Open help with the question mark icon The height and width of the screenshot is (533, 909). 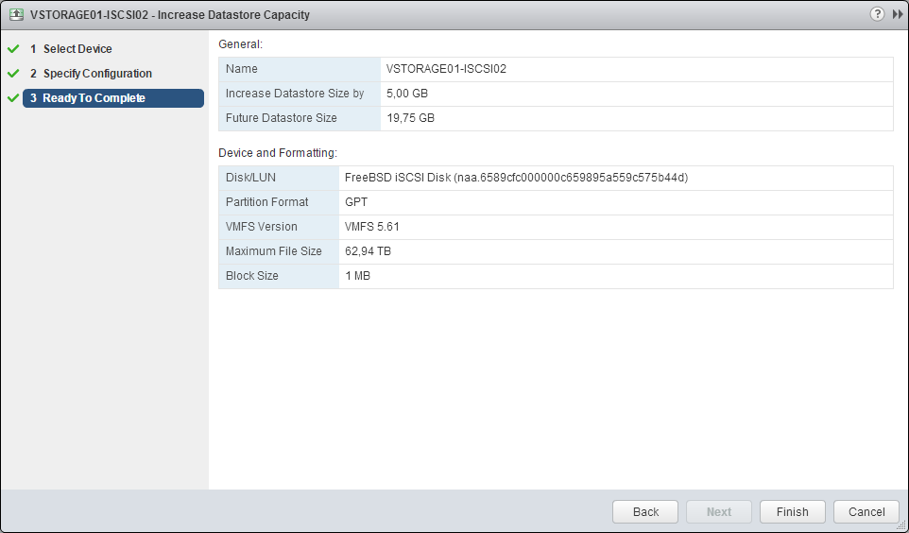[x=878, y=15]
